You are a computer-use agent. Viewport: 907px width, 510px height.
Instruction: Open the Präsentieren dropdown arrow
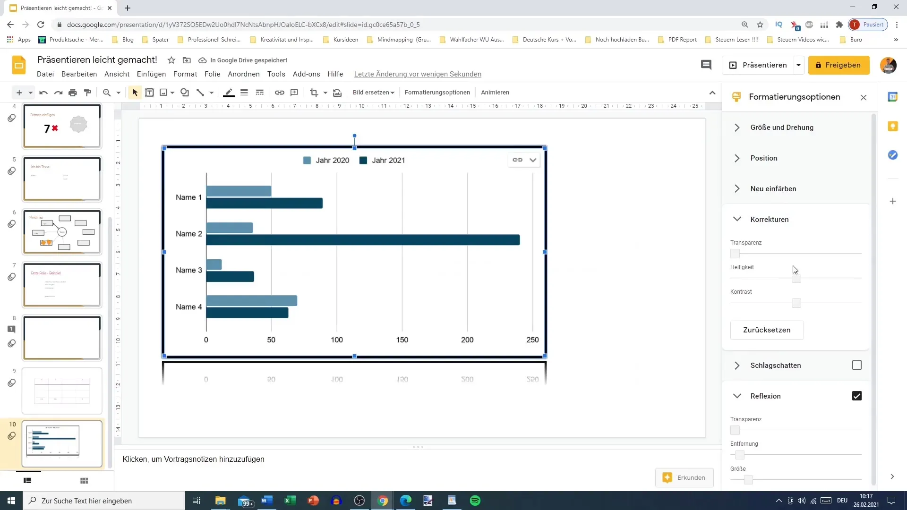[798, 65]
